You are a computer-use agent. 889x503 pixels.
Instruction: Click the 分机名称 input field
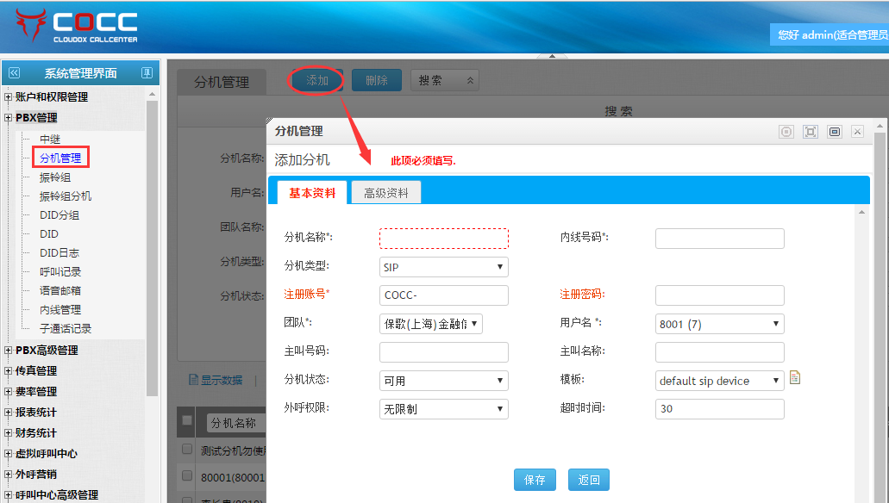pyautogui.click(x=443, y=238)
